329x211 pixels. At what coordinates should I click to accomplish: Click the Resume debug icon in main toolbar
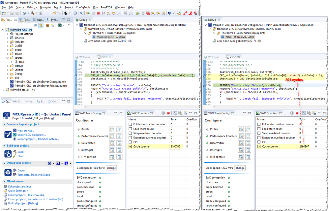click(88, 13)
